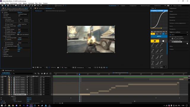Select the Brush tool
Screen dimensions: 190x107
click(30, 6)
